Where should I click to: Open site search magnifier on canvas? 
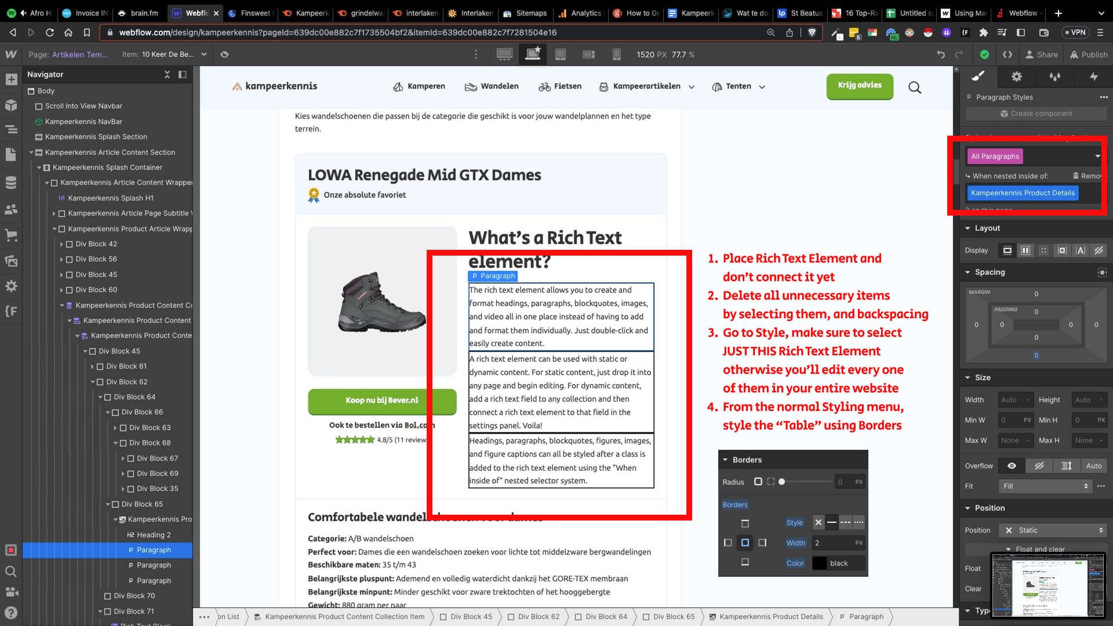pyautogui.click(x=915, y=88)
